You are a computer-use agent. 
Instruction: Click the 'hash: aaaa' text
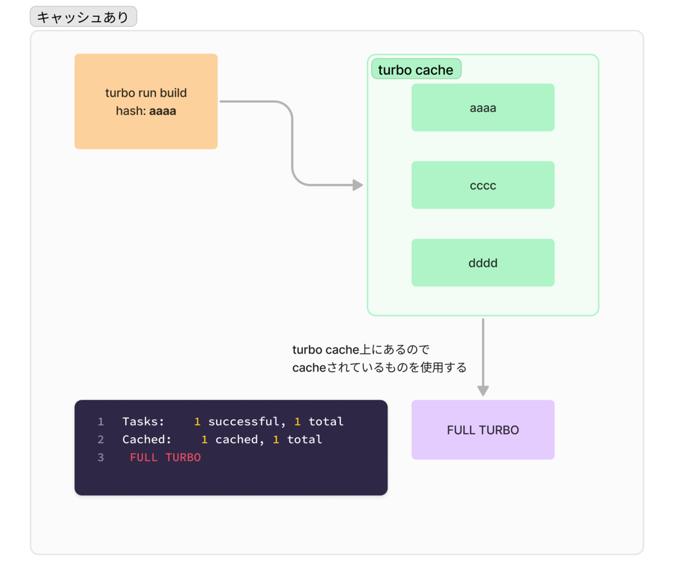[x=146, y=111]
